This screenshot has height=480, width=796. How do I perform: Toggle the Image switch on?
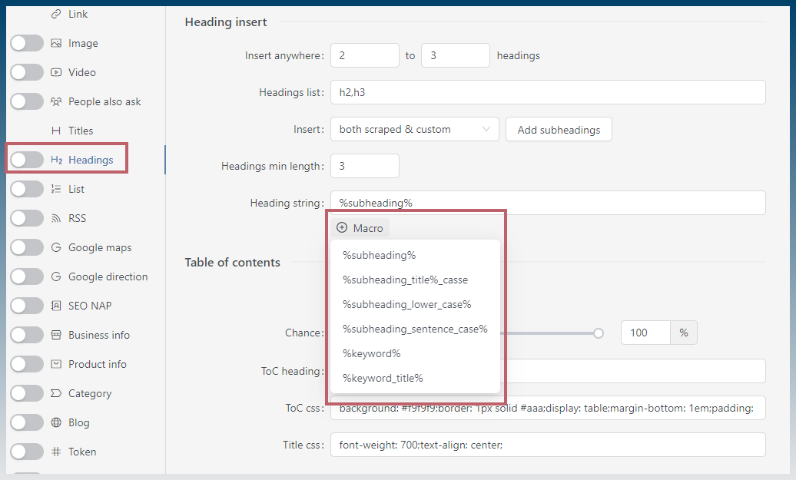coord(27,43)
